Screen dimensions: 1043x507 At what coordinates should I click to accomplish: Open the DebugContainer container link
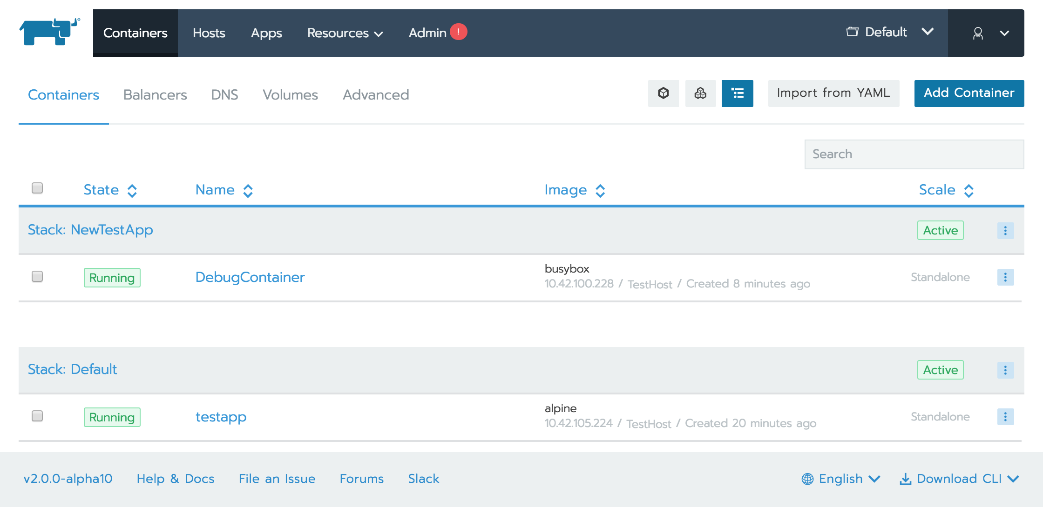[250, 277]
